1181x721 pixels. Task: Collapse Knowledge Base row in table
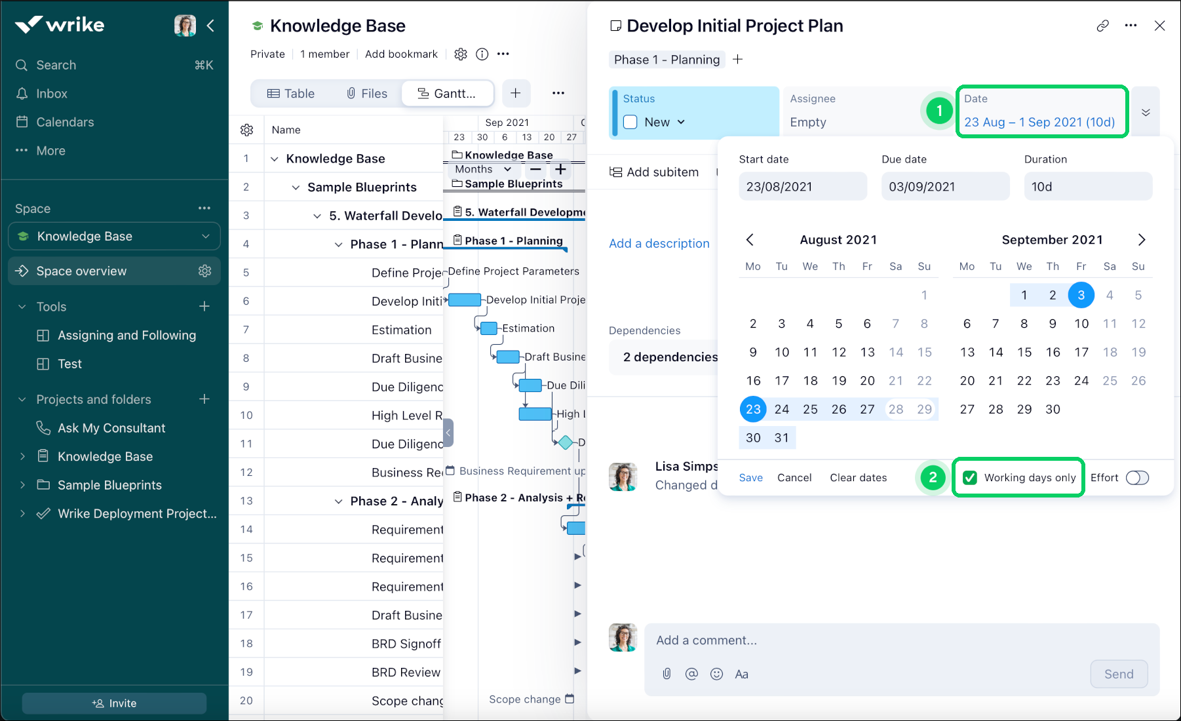[x=275, y=159]
